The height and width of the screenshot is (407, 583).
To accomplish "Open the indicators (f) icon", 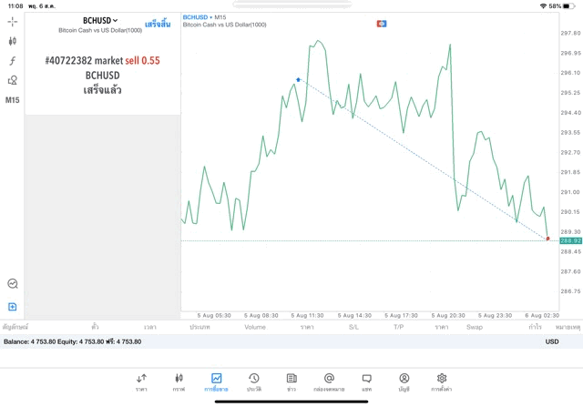I will (12, 61).
